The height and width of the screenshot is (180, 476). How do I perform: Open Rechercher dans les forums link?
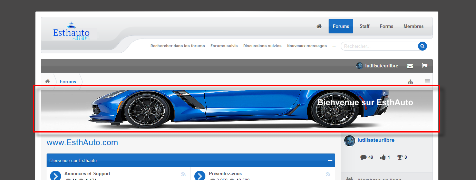178,46
